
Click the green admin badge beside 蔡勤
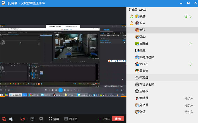tap(131, 16)
